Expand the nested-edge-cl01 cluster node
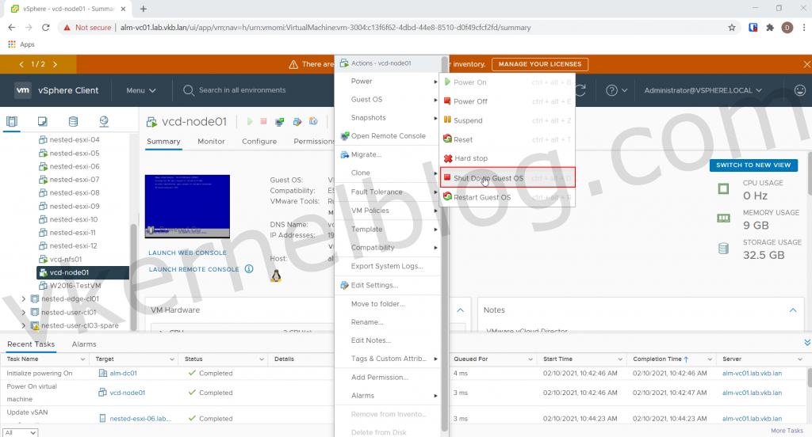 [24, 299]
